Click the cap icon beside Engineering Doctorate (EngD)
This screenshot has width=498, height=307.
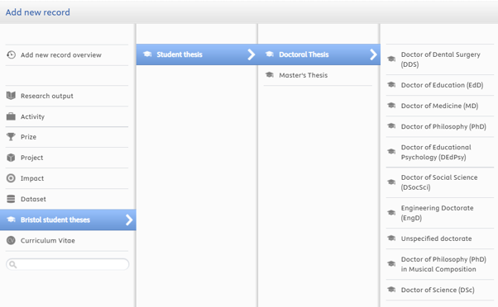coord(391,213)
